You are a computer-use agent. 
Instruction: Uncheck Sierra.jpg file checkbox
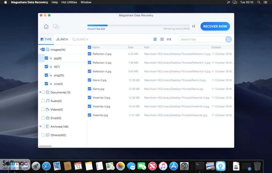click(x=89, y=89)
